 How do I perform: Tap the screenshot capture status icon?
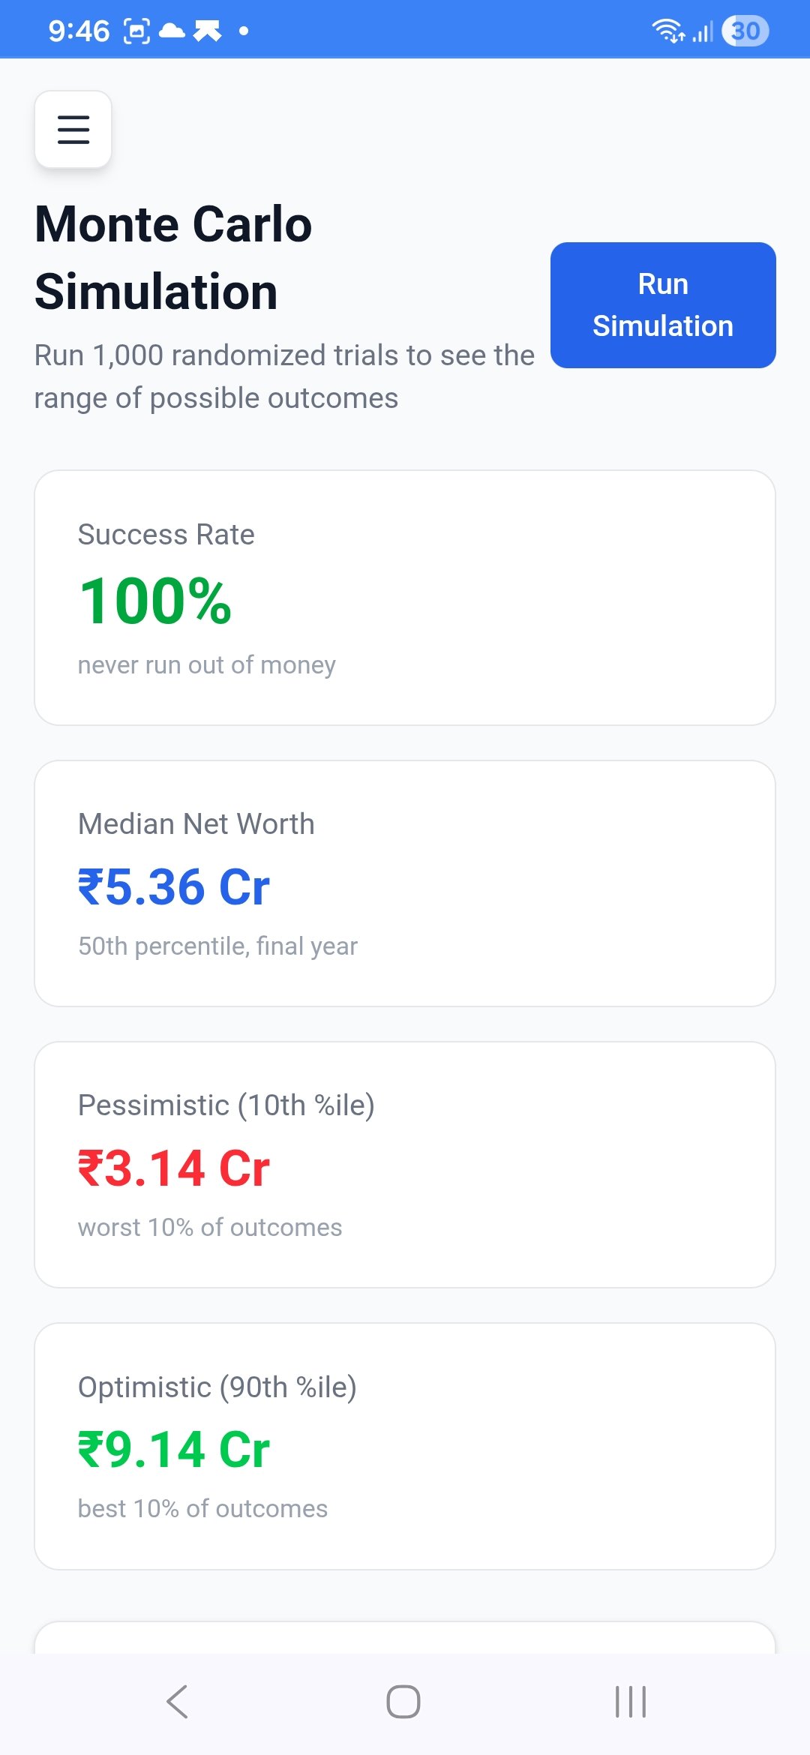(x=136, y=31)
